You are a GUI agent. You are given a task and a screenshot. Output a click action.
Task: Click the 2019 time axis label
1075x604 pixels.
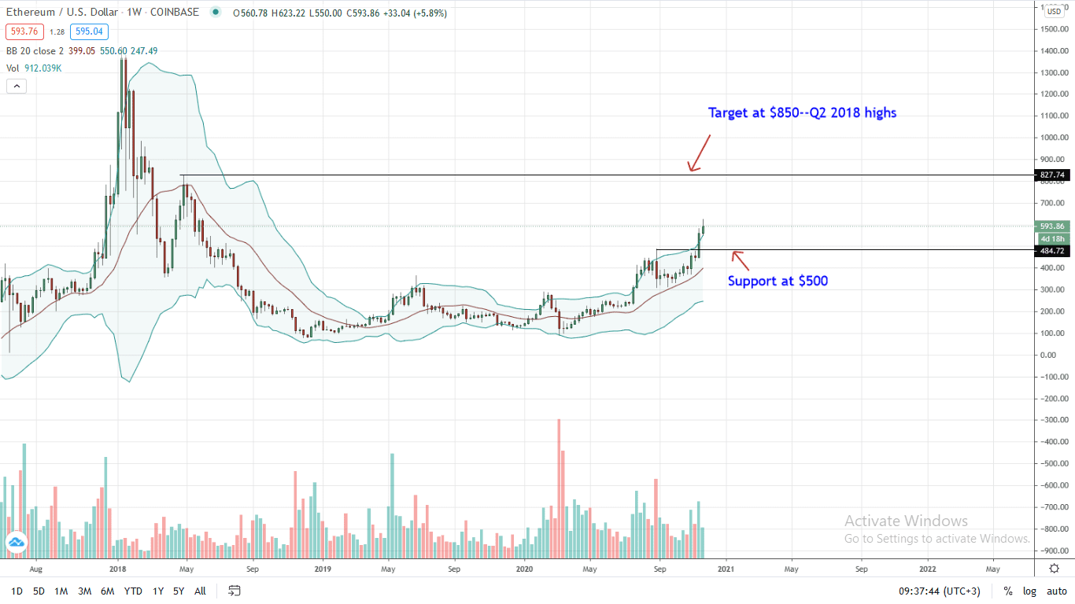click(323, 568)
